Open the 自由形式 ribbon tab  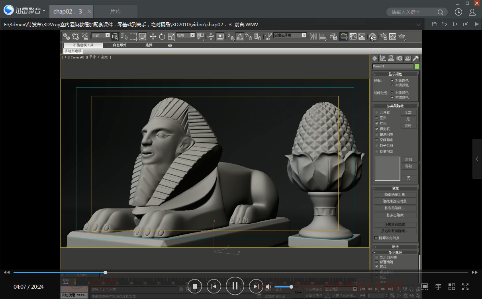(120, 45)
